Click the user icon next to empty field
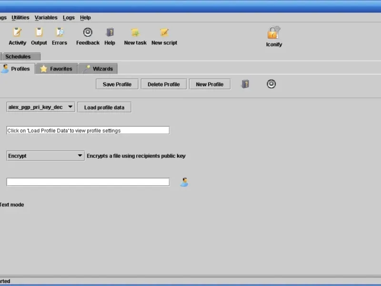 tap(184, 182)
